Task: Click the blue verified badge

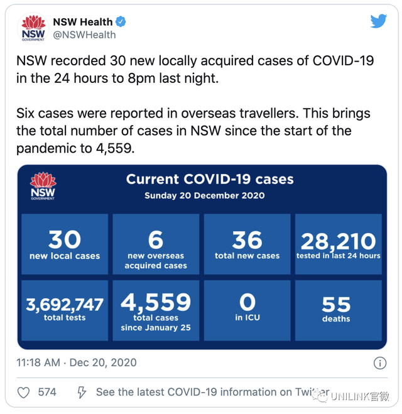Action: [121, 21]
